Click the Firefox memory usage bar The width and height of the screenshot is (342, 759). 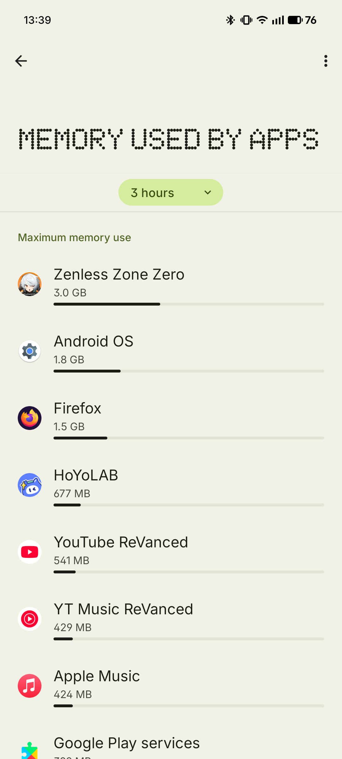(x=189, y=438)
